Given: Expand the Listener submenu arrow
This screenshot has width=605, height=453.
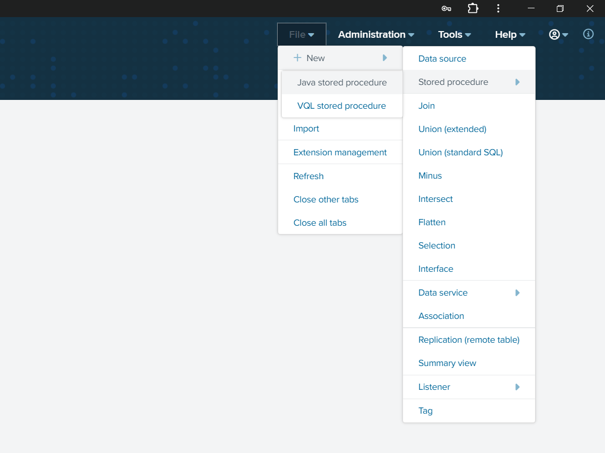Looking at the screenshot, I should [x=517, y=387].
